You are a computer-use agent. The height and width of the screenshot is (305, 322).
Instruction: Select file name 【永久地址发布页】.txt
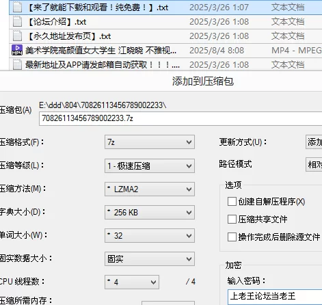click(x=69, y=36)
